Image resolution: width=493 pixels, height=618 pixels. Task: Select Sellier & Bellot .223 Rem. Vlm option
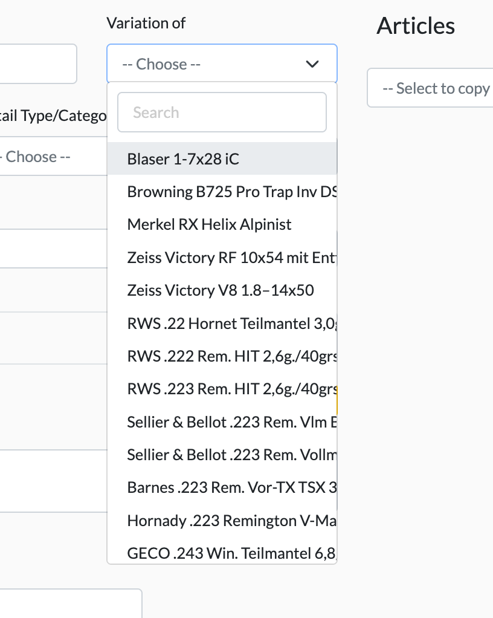224,421
